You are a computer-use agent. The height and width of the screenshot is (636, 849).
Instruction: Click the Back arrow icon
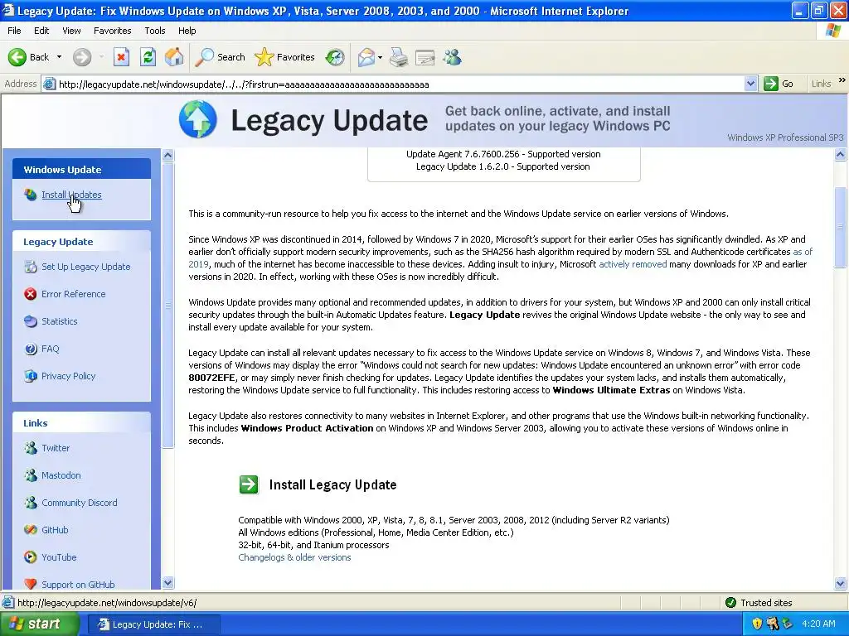[x=17, y=57]
